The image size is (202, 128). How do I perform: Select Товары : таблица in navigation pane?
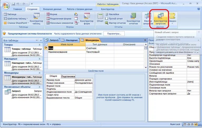pyautogui.click(x=23, y=52)
